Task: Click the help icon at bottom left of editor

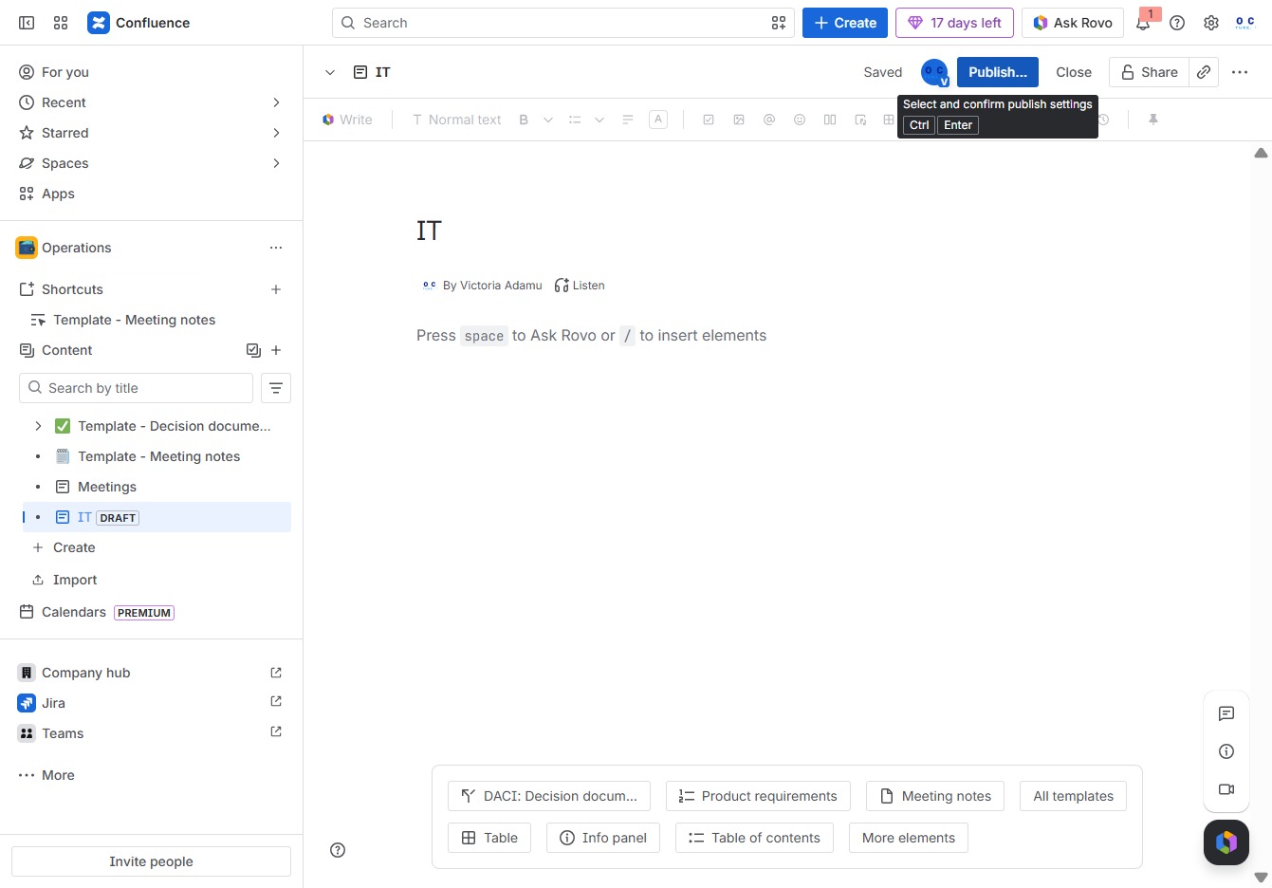Action: coord(338,850)
